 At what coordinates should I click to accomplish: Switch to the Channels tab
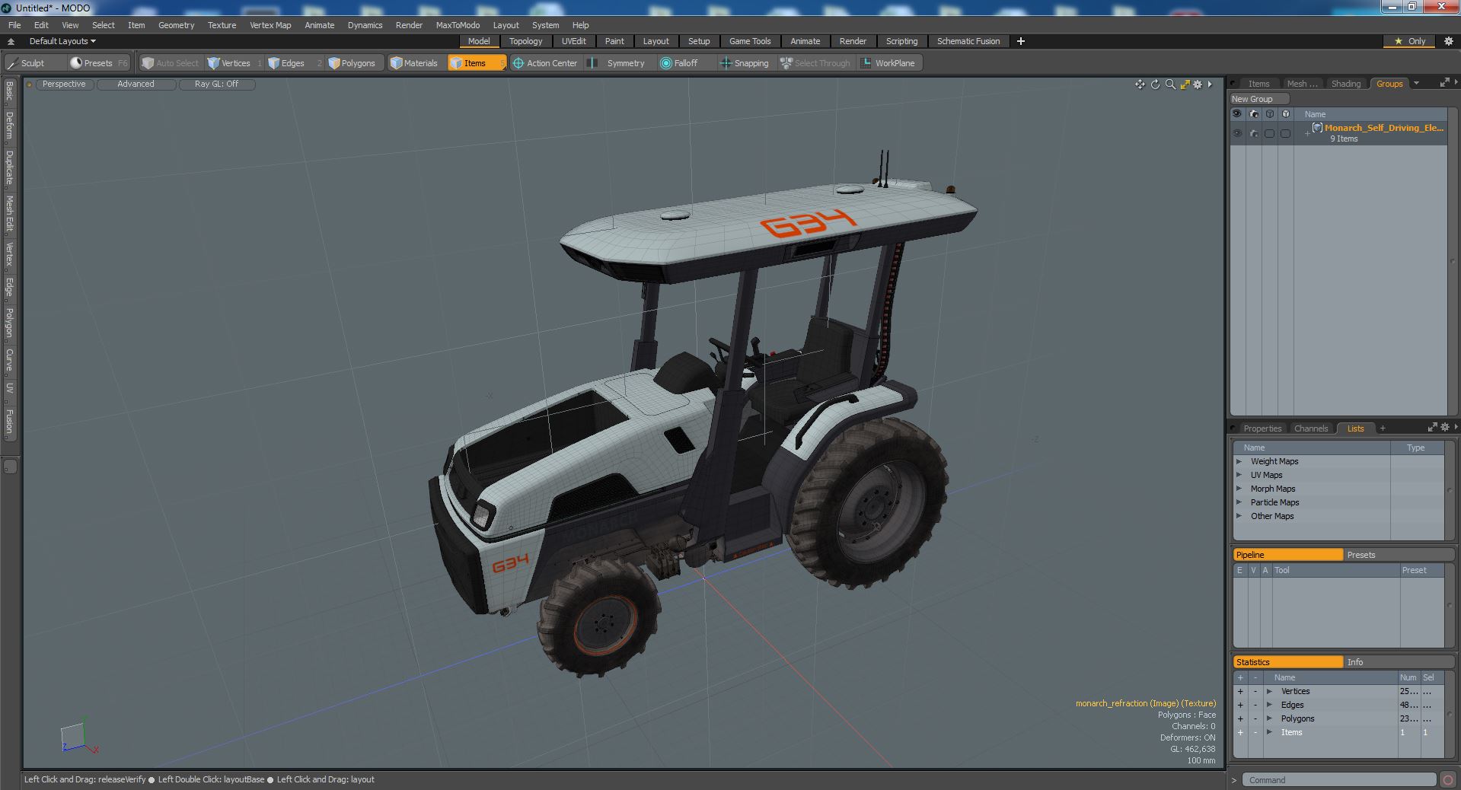(1310, 428)
